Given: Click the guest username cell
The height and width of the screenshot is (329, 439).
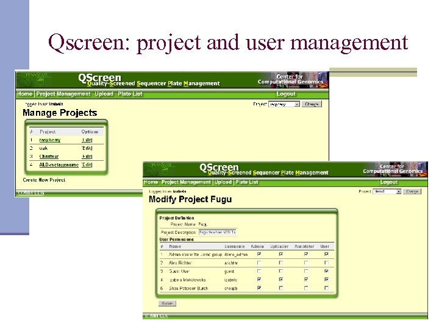Looking at the screenshot, I should tap(229, 271).
